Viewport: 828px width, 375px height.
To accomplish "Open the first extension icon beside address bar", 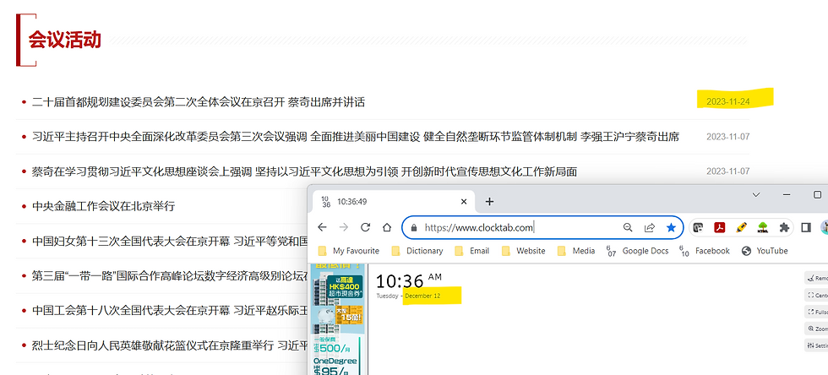I will 698,228.
